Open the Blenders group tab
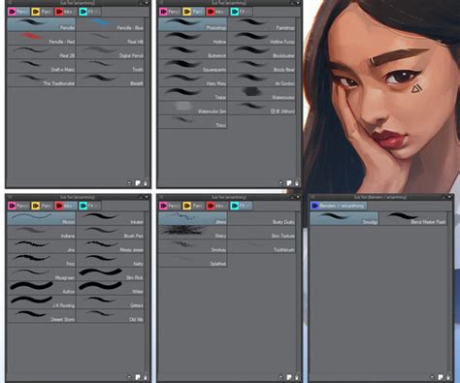The width and height of the screenshot is (460, 383). 339,206
